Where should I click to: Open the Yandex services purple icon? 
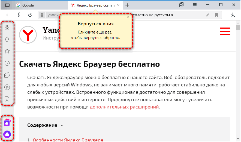(x=7, y=123)
